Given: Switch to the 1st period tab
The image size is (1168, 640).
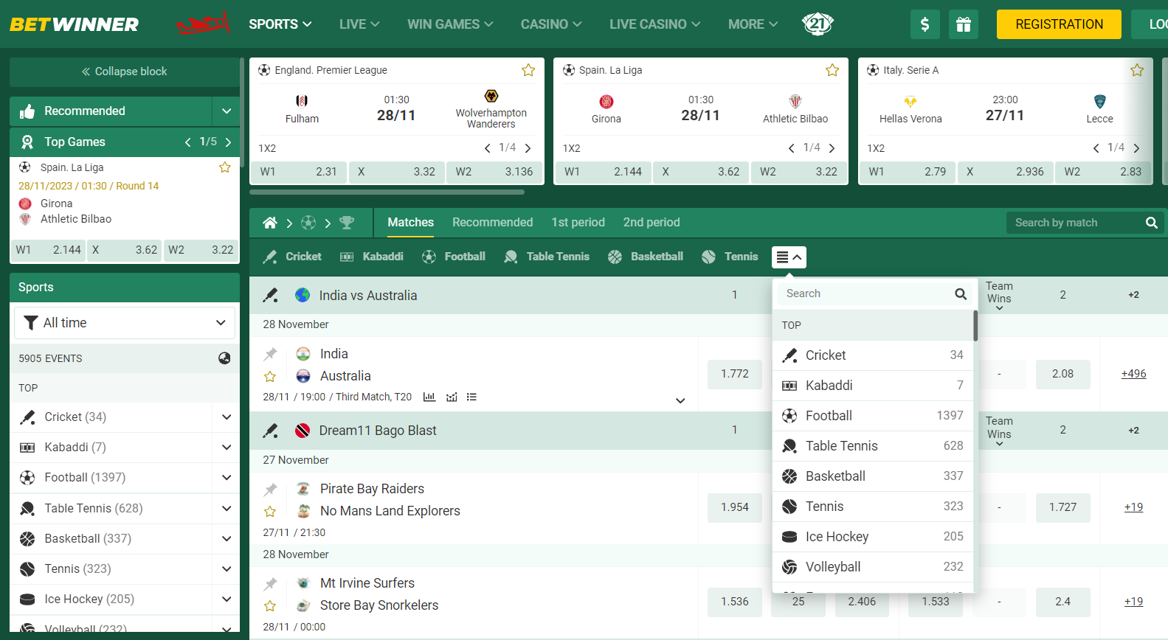Looking at the screenshot, I should [578, 223].
